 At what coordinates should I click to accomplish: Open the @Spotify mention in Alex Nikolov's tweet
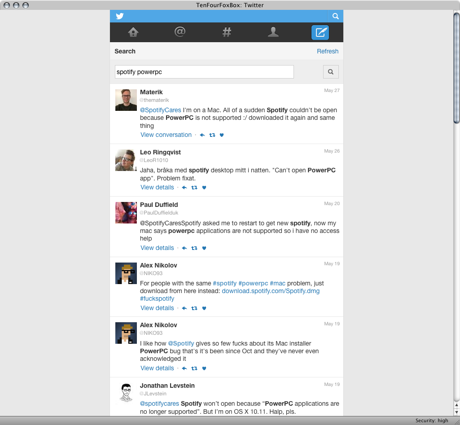tap(181, 343)
